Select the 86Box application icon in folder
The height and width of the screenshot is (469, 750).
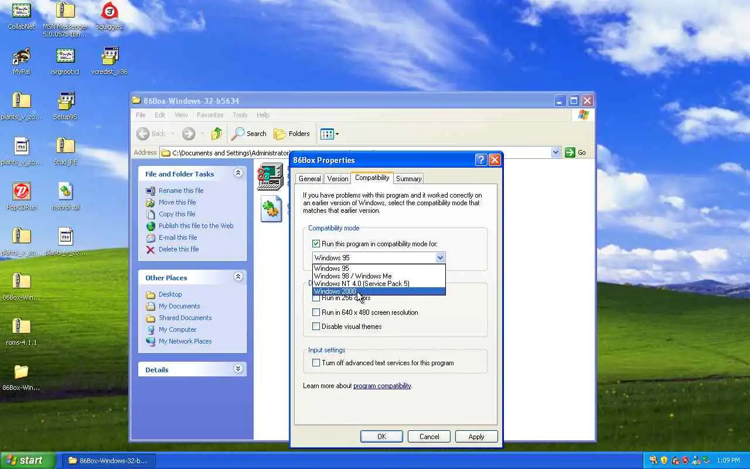270,176
